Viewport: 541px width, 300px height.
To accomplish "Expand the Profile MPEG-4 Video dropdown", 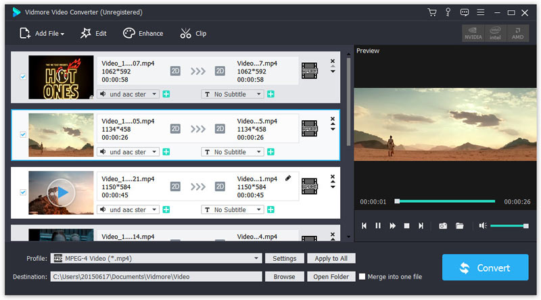I will tap(257, 258).
